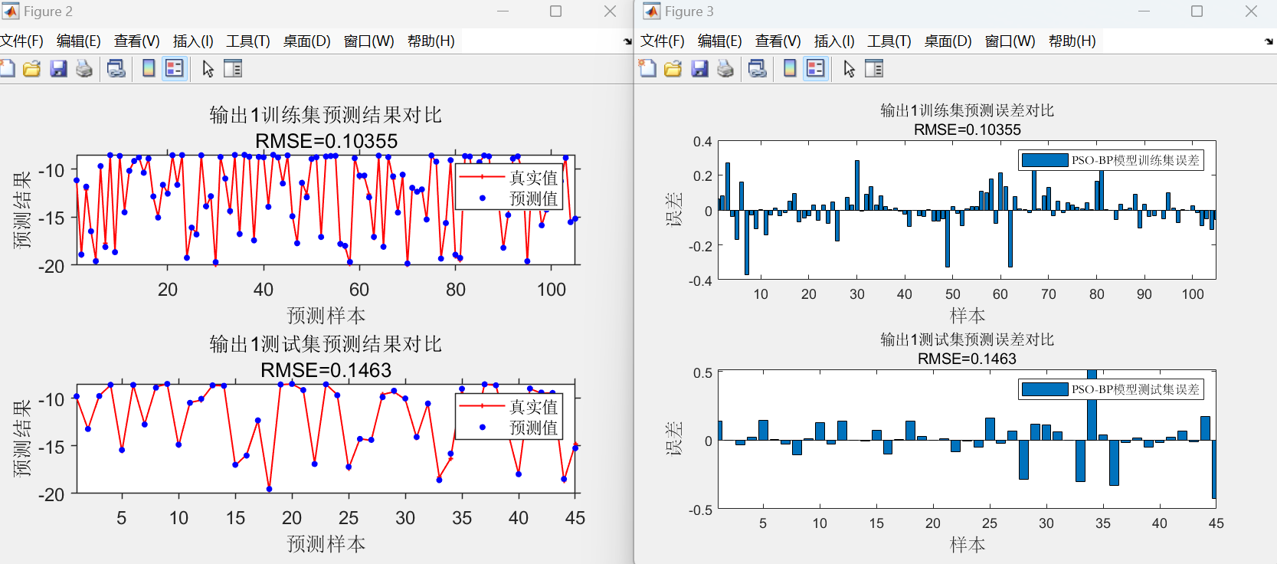Click RMSE=0.1463 text in Figure 2
Viewport: 1277px width, 564px height.
tap(326, 370)
